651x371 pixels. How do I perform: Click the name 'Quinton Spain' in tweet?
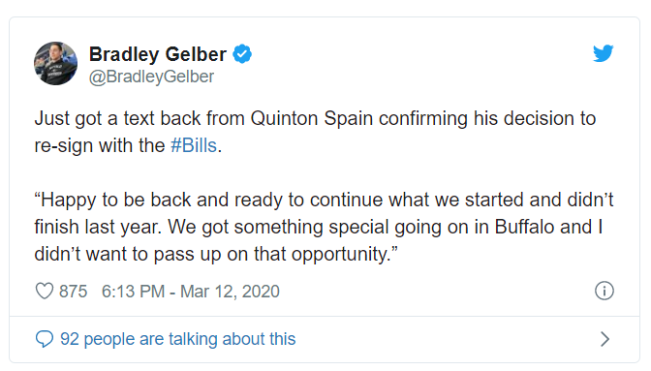[x=312, y=119]
